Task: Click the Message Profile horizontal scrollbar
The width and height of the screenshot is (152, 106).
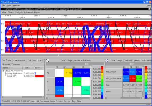Action: (68, 98)
